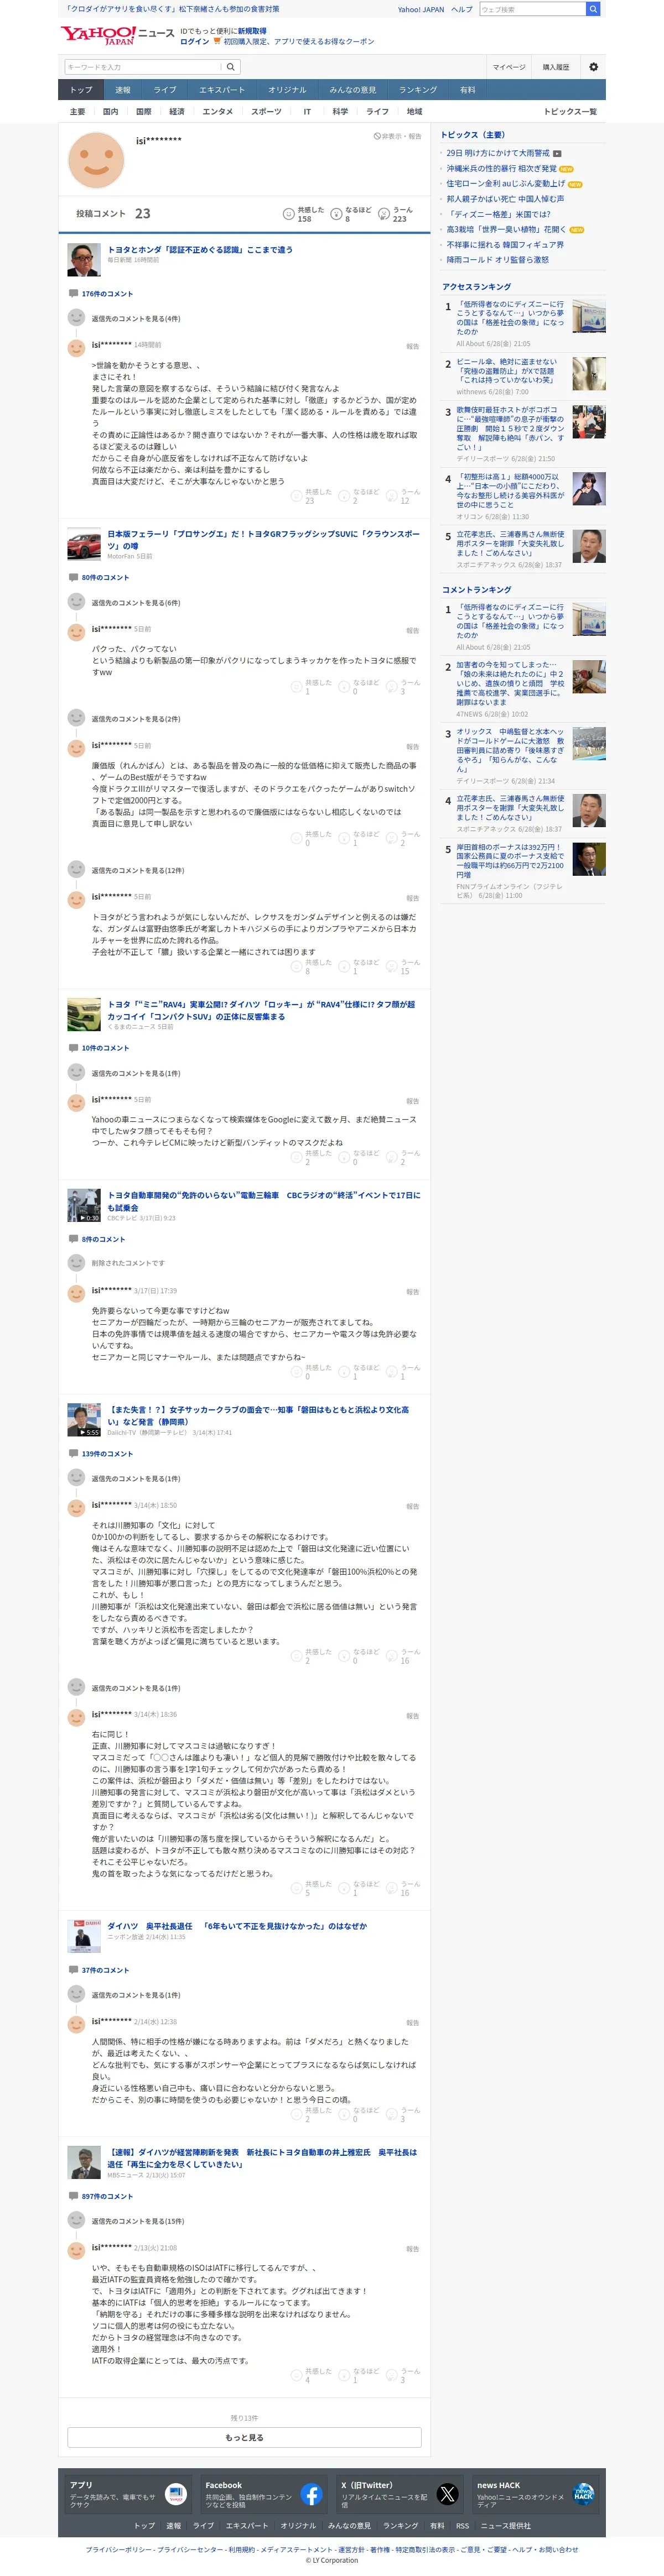Open the エキスパート tab
This screenshot has width=664, height=2576.
coord(221,90)
